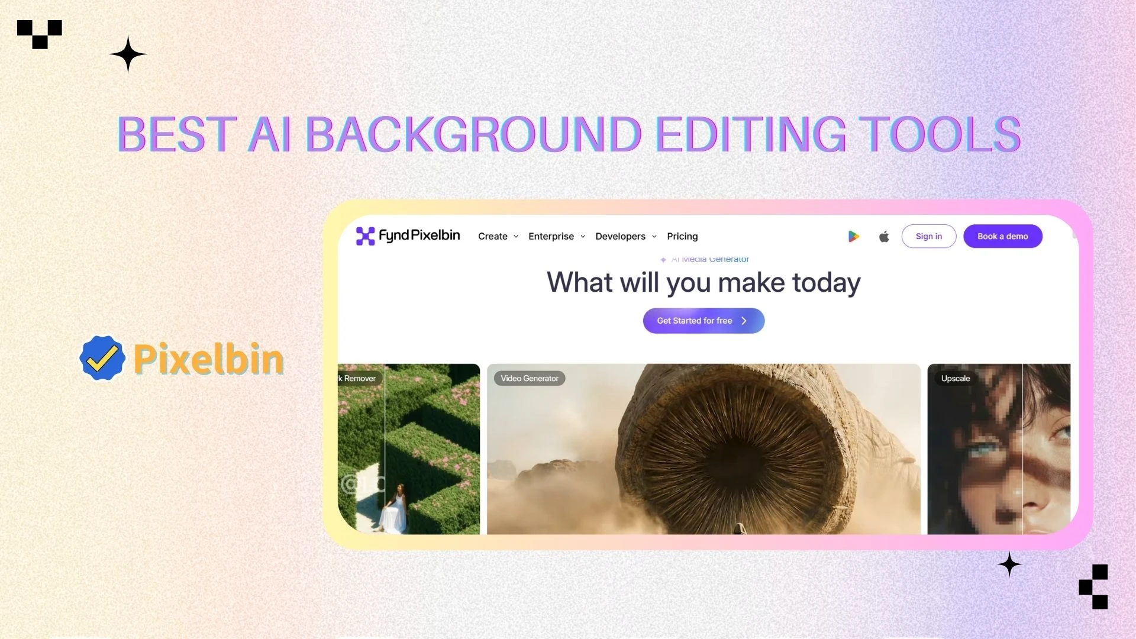Click the orange Pixelbin title text
The image size is (1136, 639).
click(x=208, y=359)
